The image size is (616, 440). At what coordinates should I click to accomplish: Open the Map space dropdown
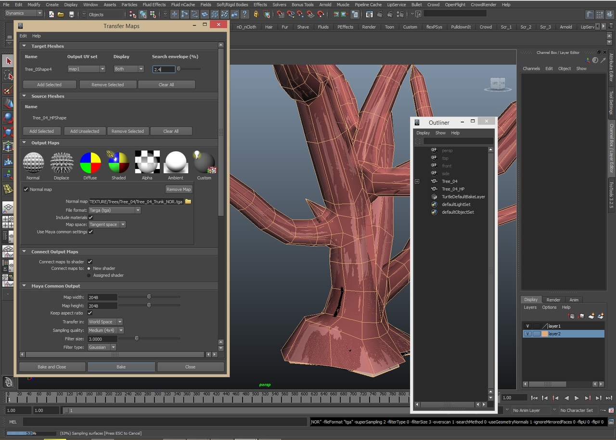coord(107,224)
